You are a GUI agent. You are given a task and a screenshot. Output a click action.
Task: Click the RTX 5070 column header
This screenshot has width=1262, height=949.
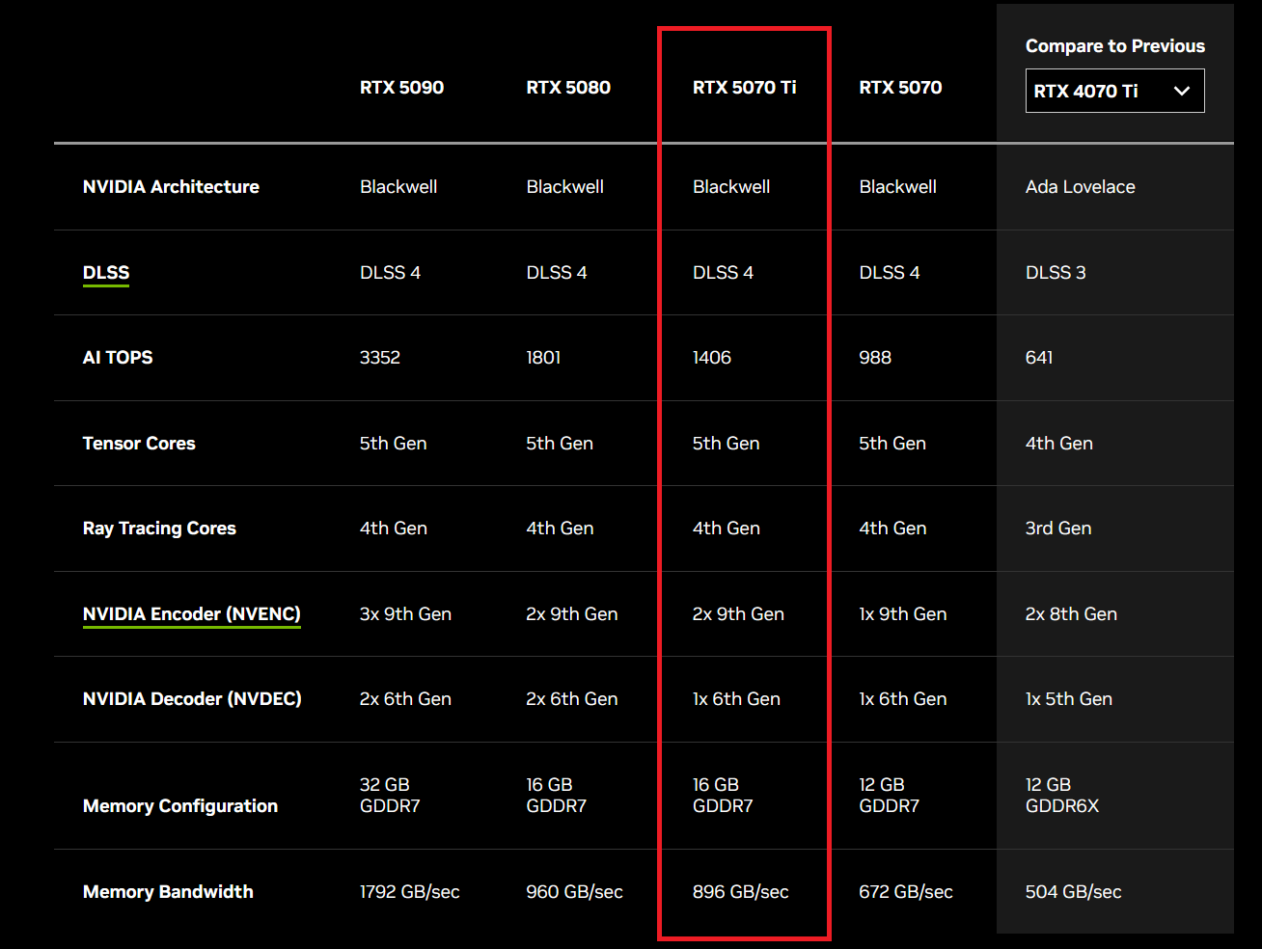click(x=900, y=88)
